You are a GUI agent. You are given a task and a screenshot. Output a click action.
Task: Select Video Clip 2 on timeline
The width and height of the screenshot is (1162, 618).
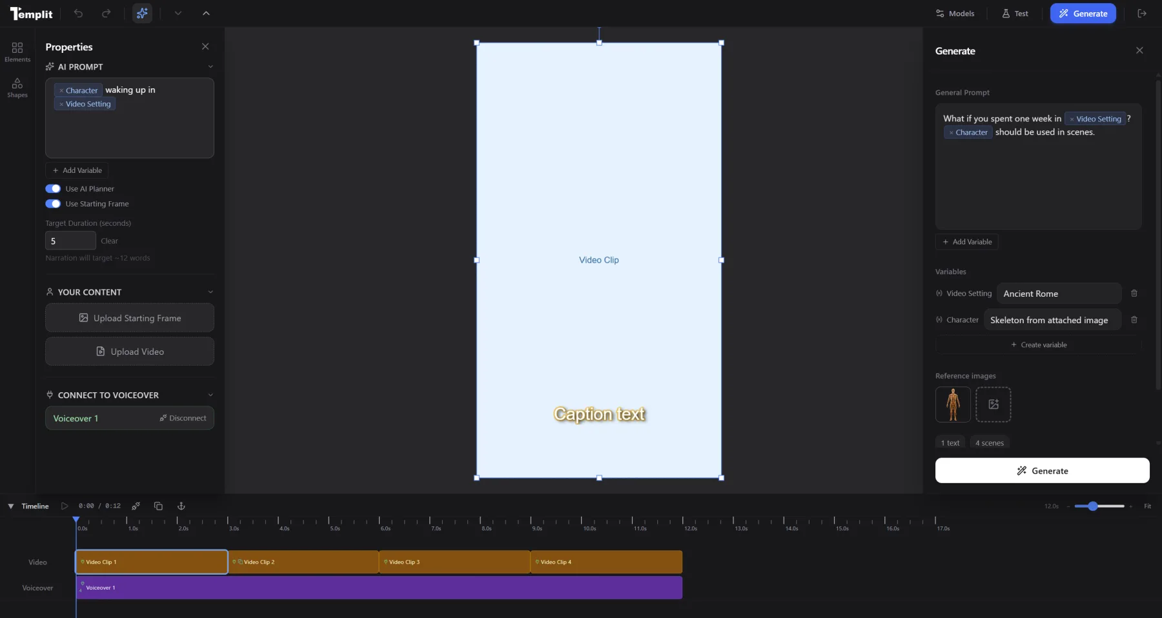(x=303, y=562)
